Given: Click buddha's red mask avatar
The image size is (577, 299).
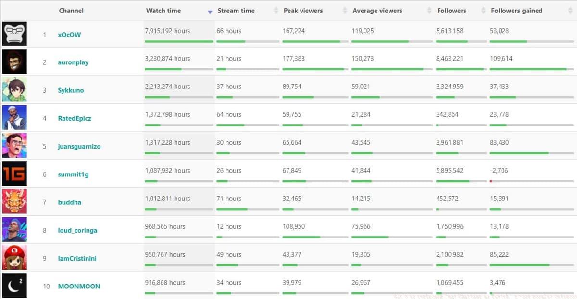Looking at the screenshot, I should pos(14,201).
